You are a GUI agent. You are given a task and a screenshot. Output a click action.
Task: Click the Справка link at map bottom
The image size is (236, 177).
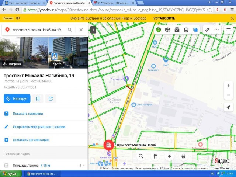(x=176, y=168)
